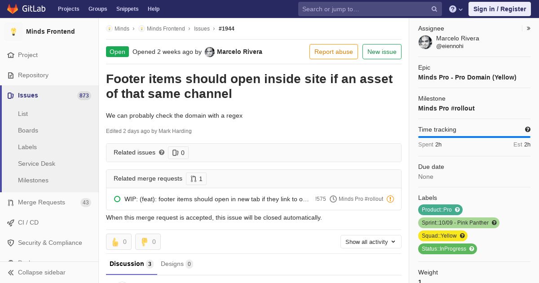Click the GitLab fox logo
Viewport: 539px width, 283px height.
coord(13,9)
